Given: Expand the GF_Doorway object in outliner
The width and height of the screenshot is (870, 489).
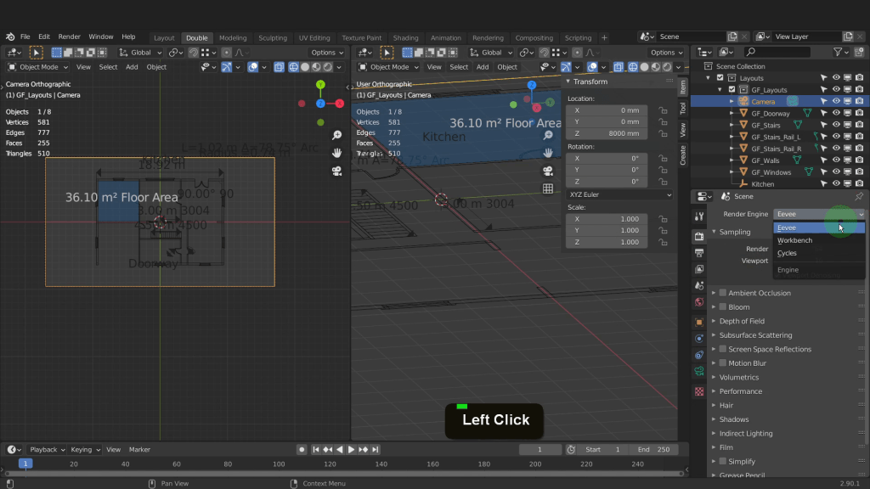Looking at the screenshot, I should pos(732,114).
